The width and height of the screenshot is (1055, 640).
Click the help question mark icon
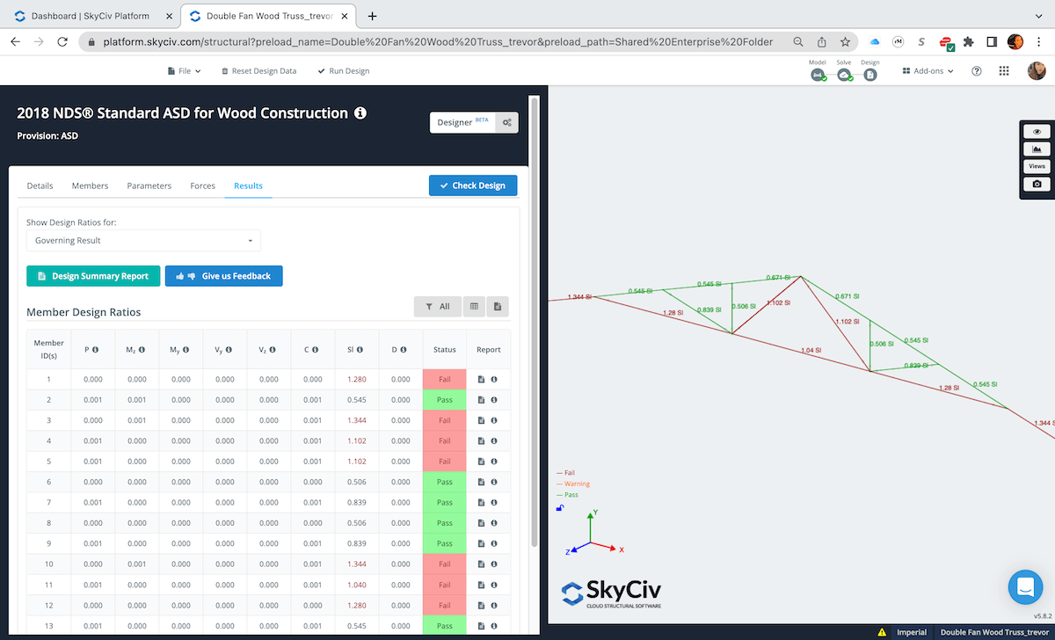pos(976,71)
